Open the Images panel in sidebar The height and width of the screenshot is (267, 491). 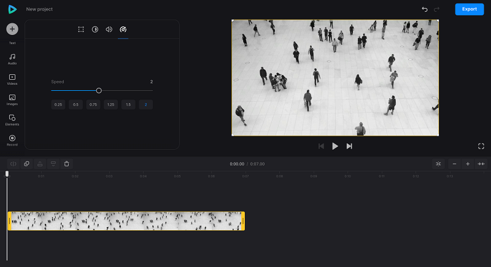12,100
